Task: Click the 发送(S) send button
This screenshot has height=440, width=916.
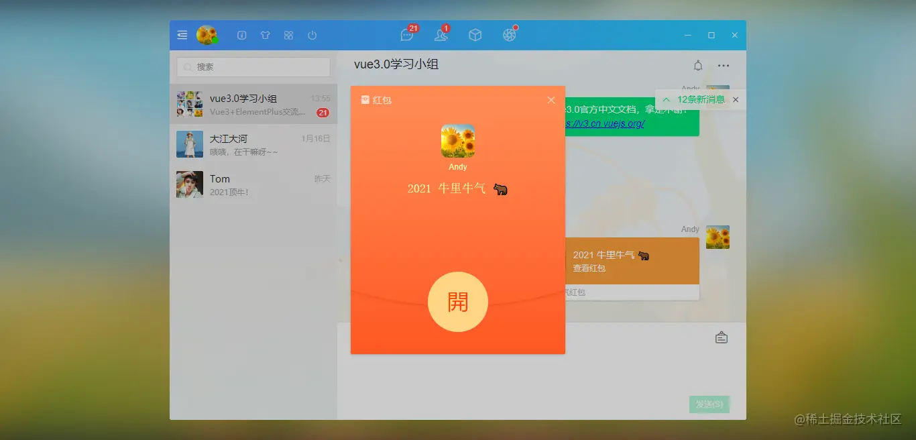Action: coord(709,404)
